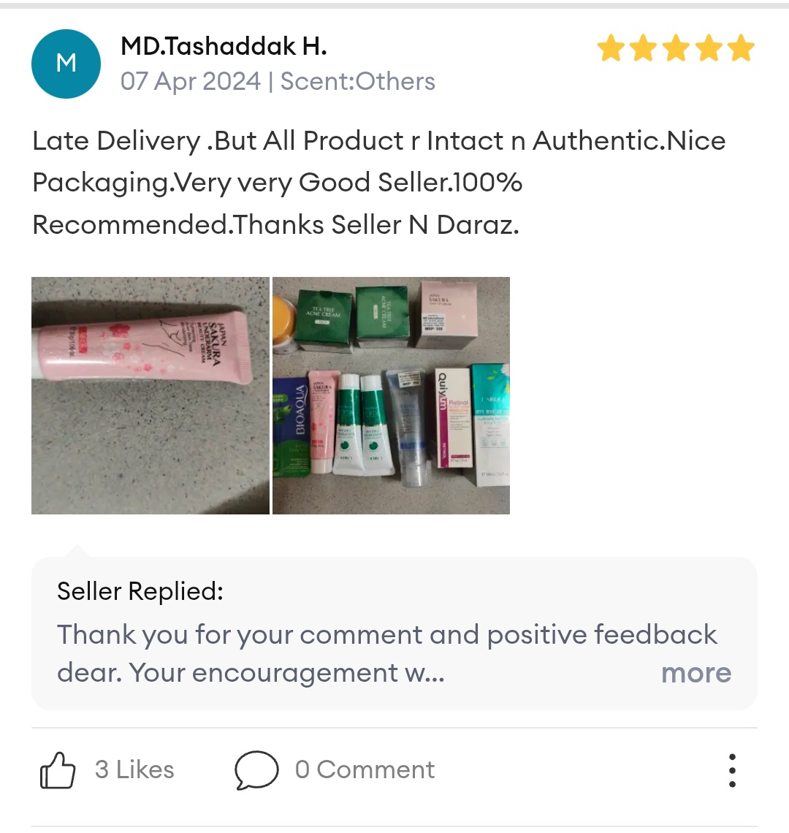This screenshot has height=833, width=789.
Task: Open comments via speech bubble icon
Action: click(x=256, y=769)
